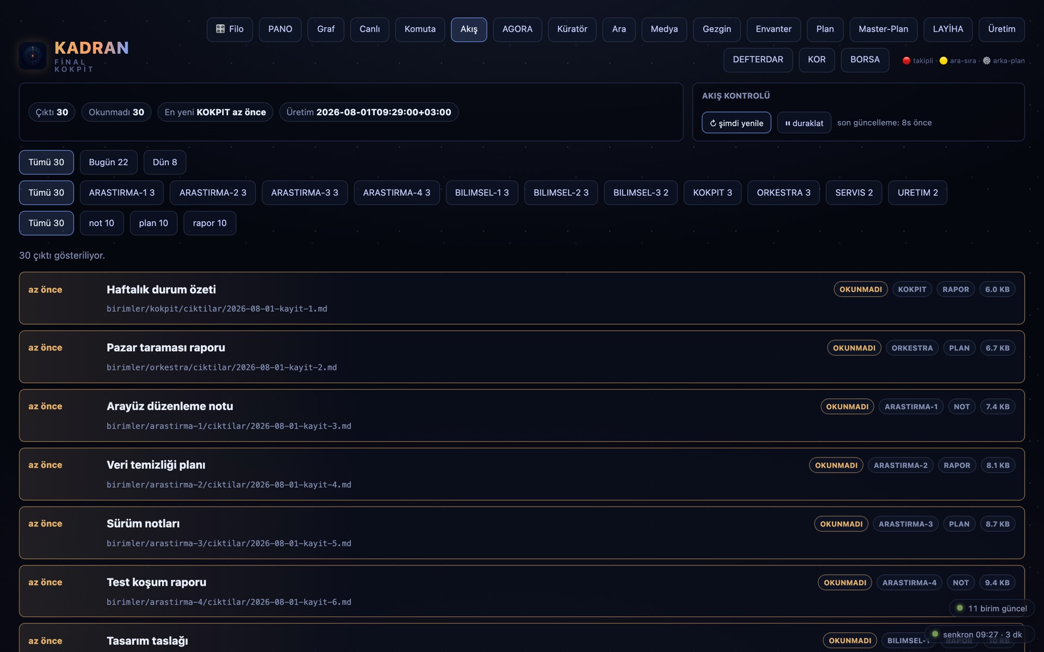Go to the DEFTERDAR tab

click(758, 60)
